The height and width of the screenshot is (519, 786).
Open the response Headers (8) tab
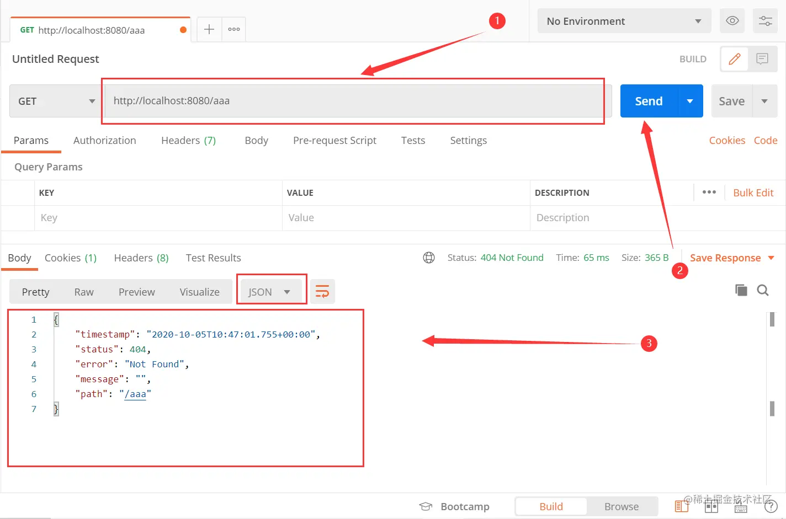pos(141,258)
